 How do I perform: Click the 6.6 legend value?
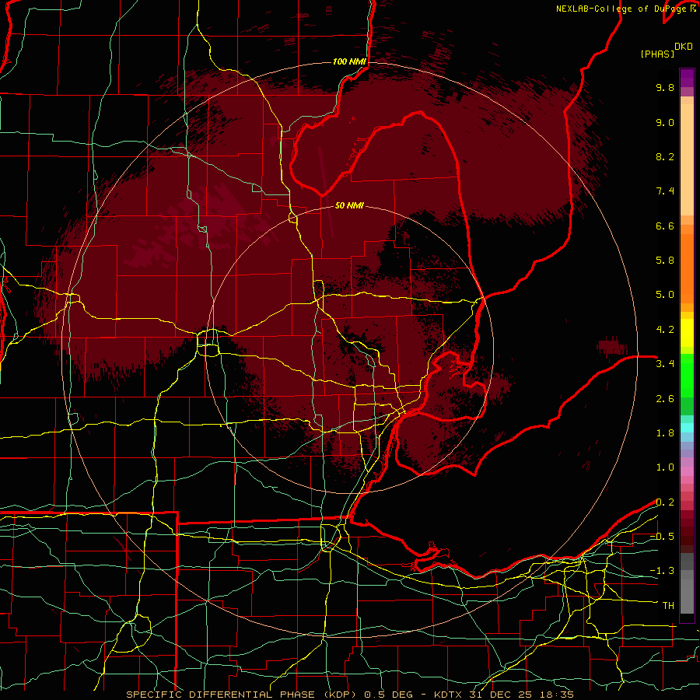tap(665, 226)
